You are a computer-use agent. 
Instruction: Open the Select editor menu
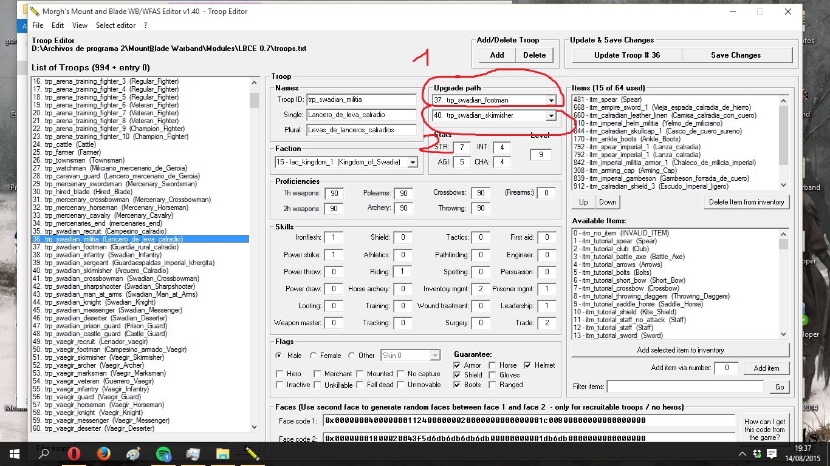coord(115,25)
